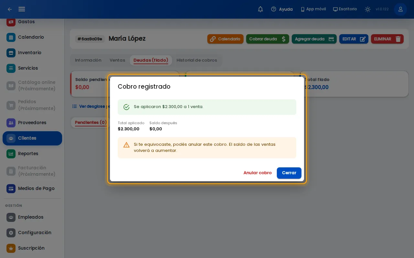Click the orange warning triangle icon
414x258 pixels.
tap(126, 145)
